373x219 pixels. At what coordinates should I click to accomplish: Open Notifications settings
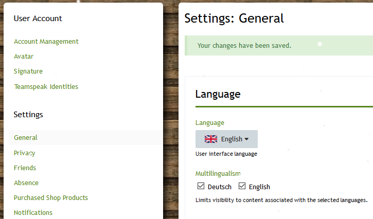[x=33, y=213]
